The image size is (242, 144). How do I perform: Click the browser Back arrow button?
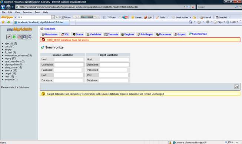(x=3, y=7)
